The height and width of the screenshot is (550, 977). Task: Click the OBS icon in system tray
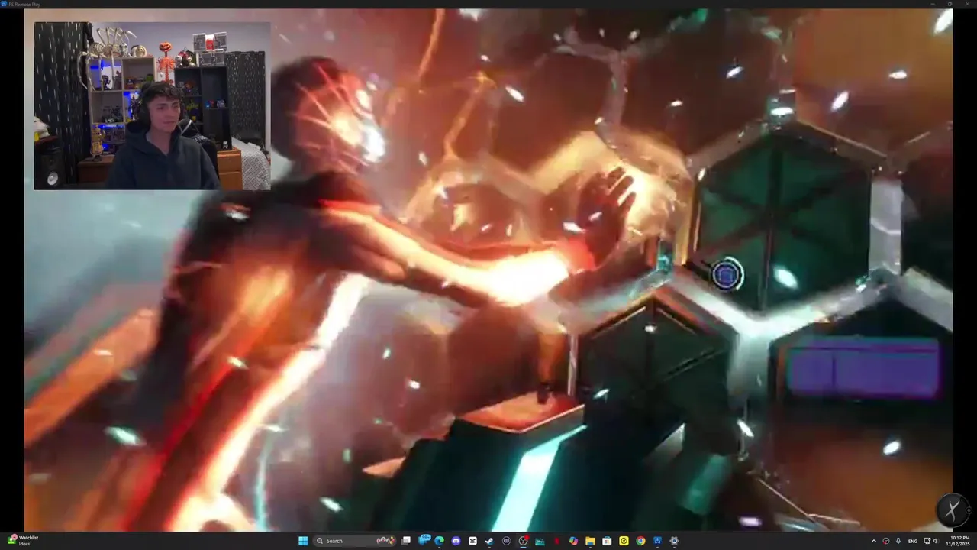tap(886, 541)
